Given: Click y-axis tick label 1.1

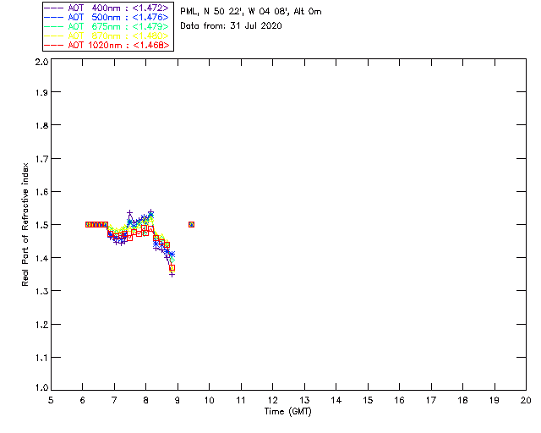Looking at the screenshot, I should (x=41, y=358).
